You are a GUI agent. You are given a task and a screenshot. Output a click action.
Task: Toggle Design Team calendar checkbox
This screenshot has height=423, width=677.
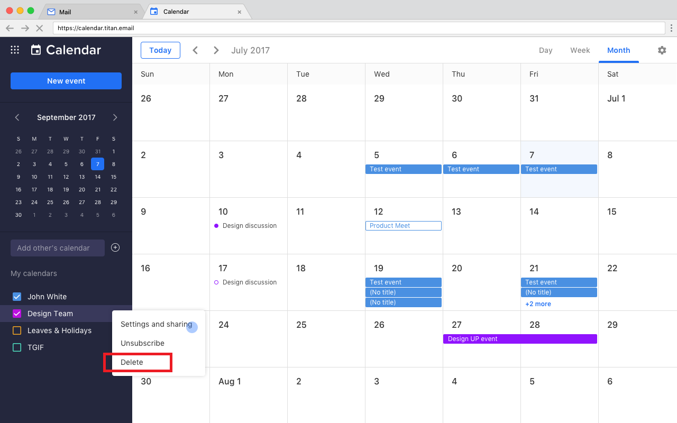click(17, 314)
